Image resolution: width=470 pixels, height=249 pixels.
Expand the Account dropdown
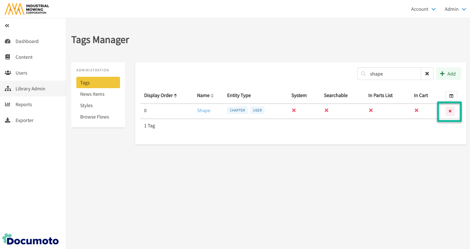pos(423,9)
